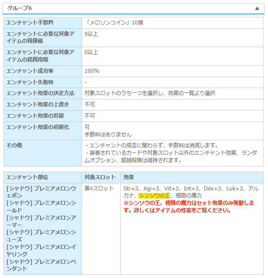This screenshot has width=268, height=278.
Task: Click the その他 row label
Action: (14, 146)
